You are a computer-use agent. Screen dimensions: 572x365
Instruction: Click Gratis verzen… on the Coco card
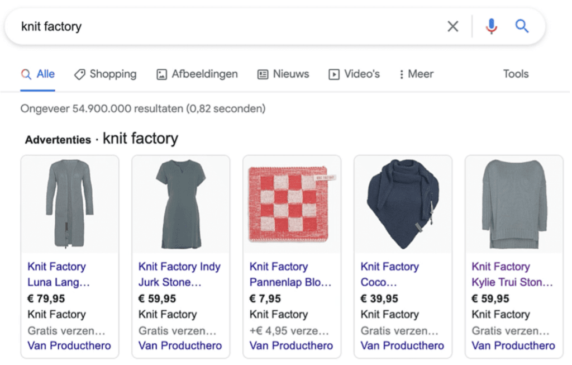point(399,331)
